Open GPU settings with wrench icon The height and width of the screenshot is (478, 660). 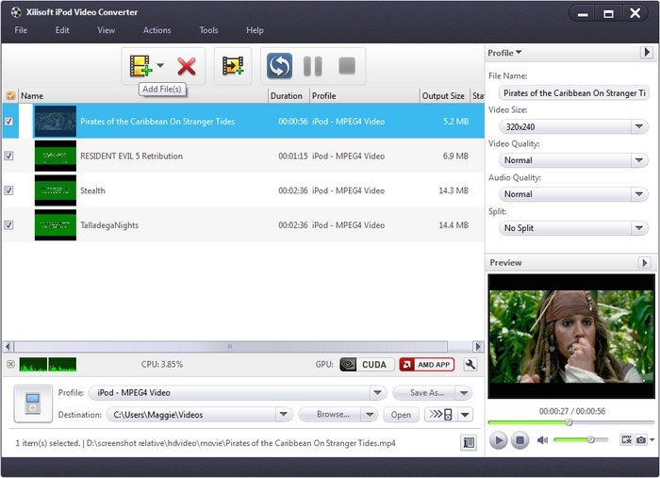[470, 364]
